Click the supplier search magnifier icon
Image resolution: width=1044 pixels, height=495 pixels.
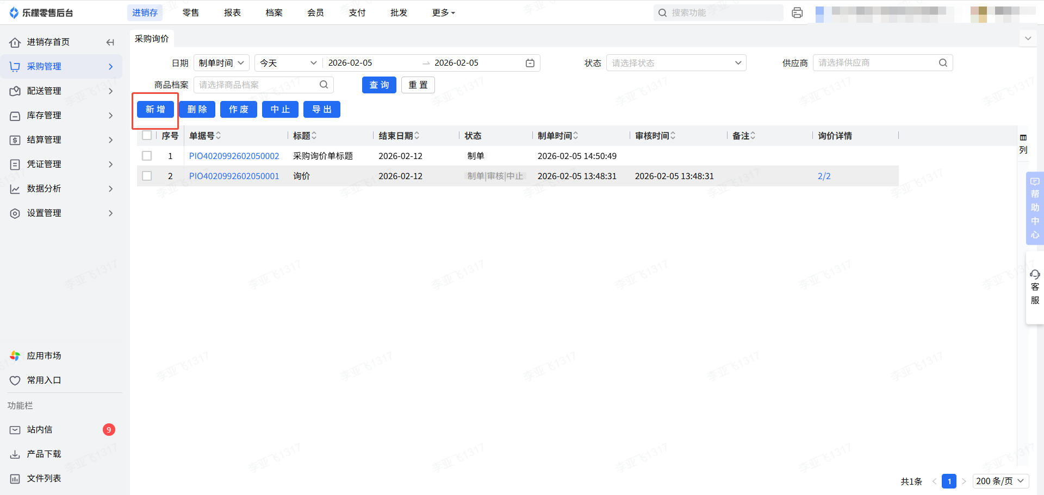click(943, 63)
